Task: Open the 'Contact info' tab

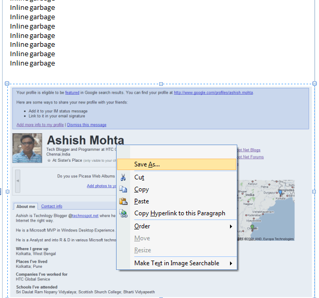Action: click(x=52, y=206)
